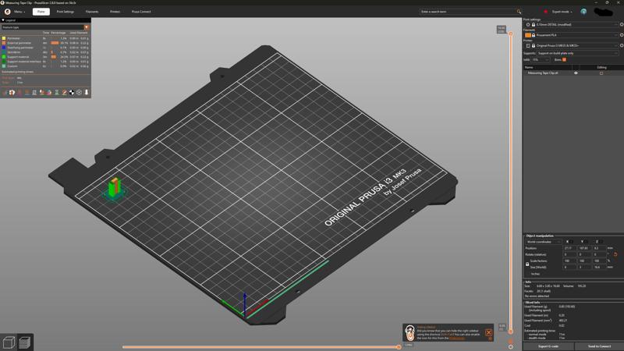Toggle shells visibility icon
624x351 pixels.
[x=80, y=92]
